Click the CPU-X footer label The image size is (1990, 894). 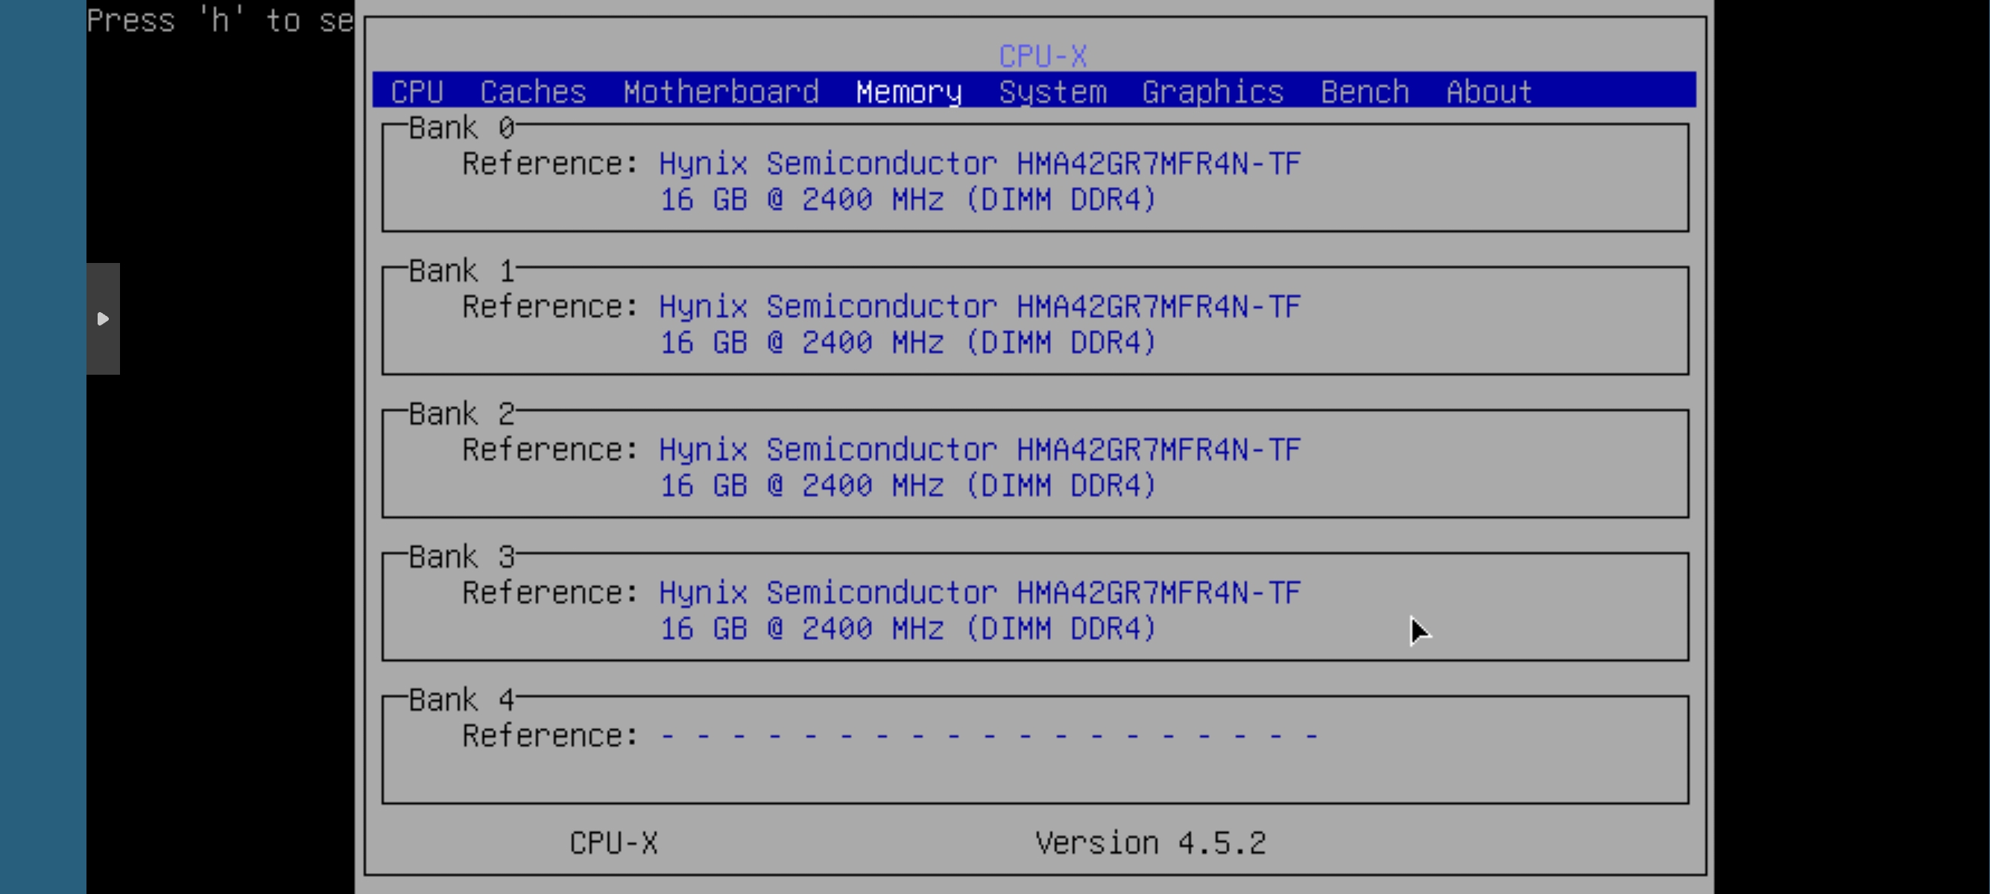(x=613, y=843)
